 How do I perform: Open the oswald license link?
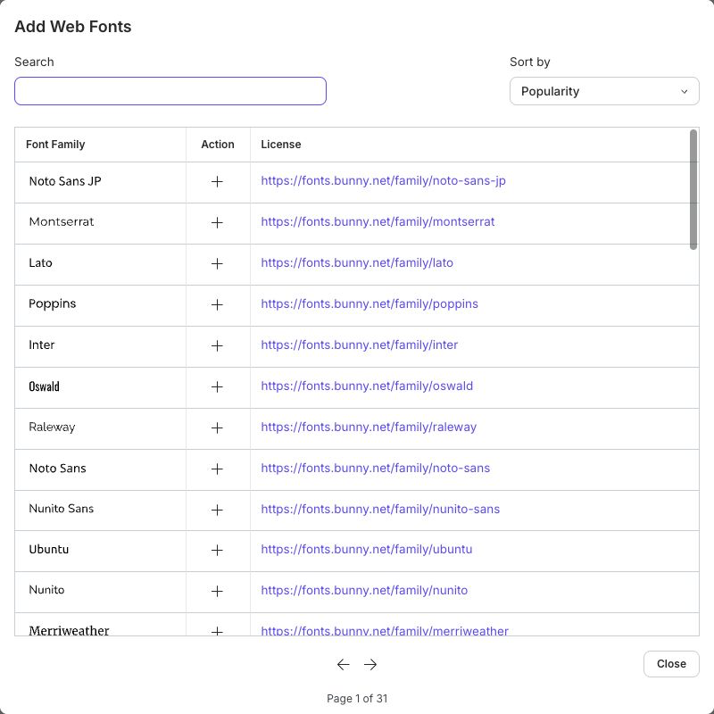[x=367, y=386]
